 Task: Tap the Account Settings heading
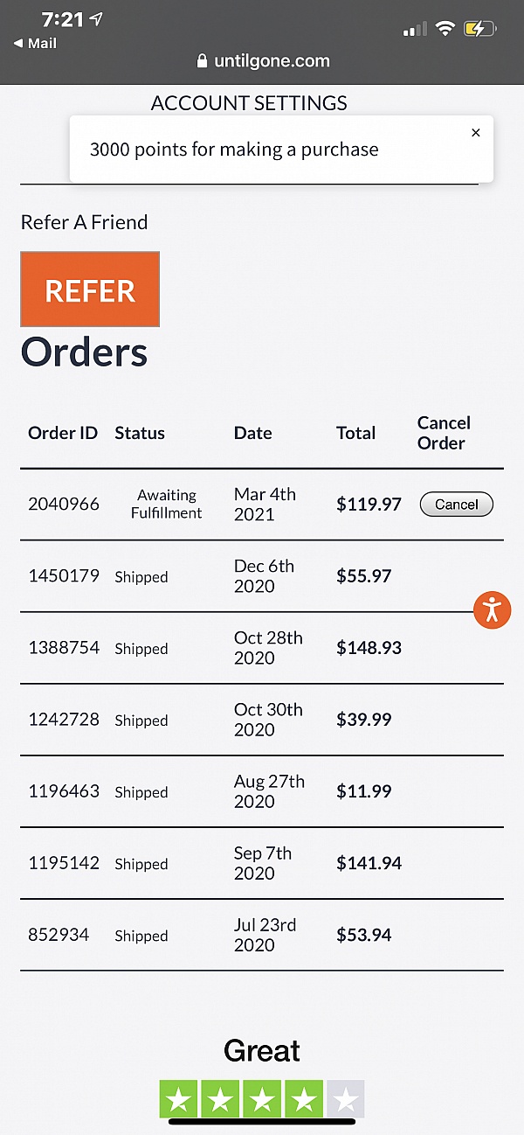click(249, 103)
